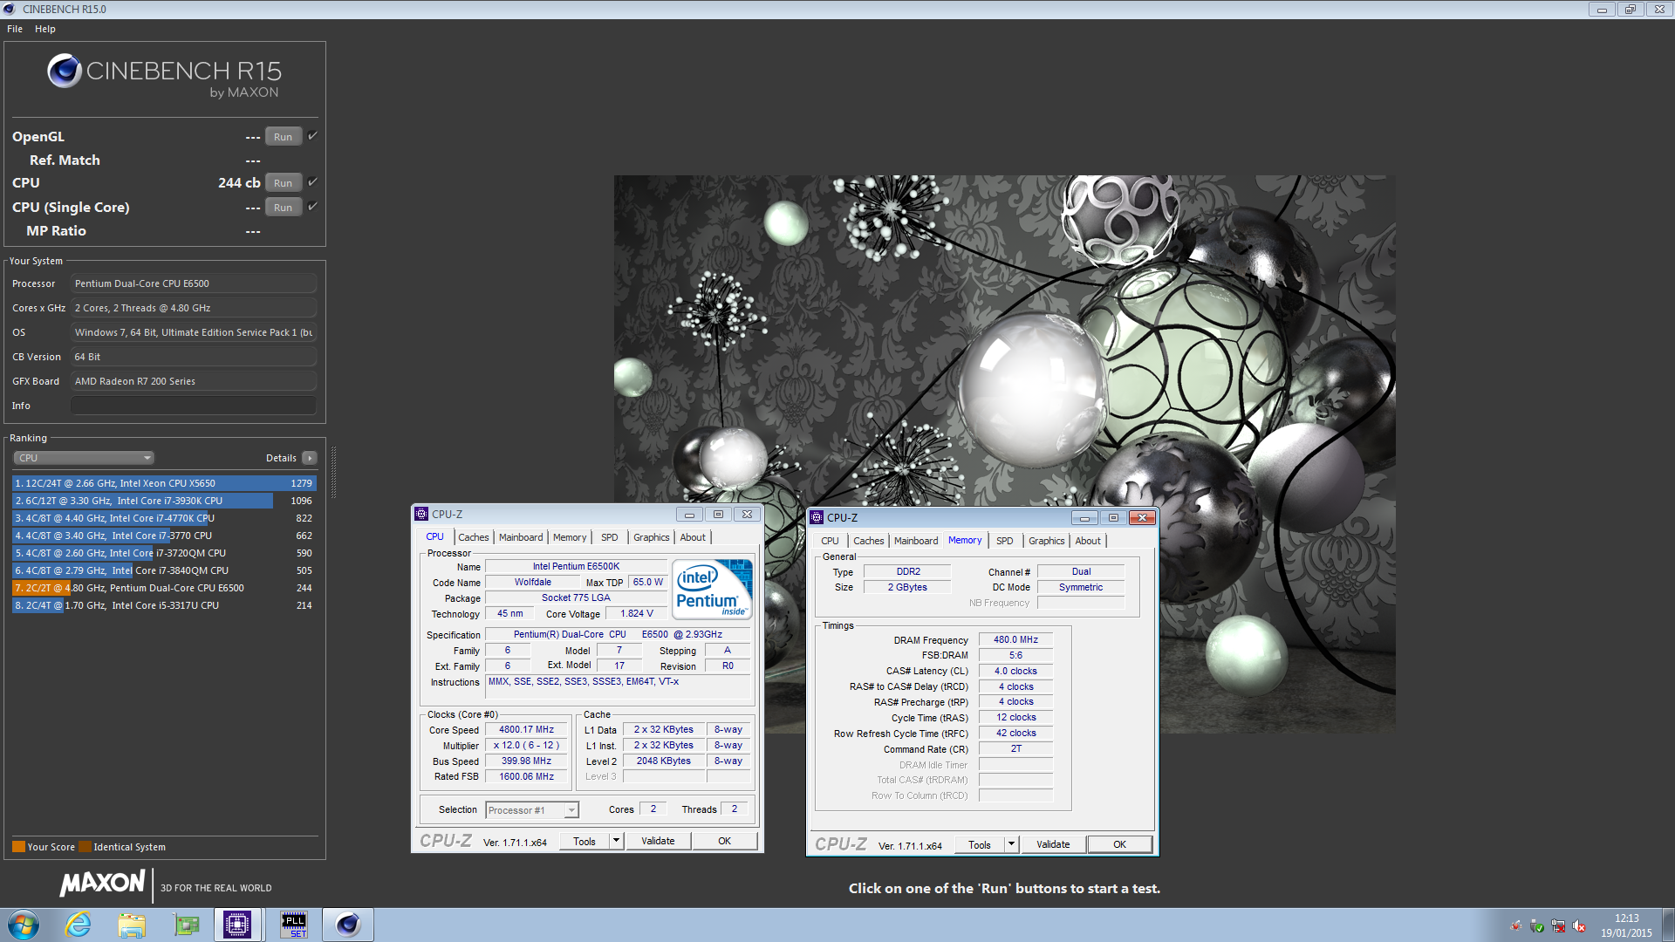The image size is (1675, 942).
Task: Open SPD tab in left CPU-Z window
Action: (610, 537)
